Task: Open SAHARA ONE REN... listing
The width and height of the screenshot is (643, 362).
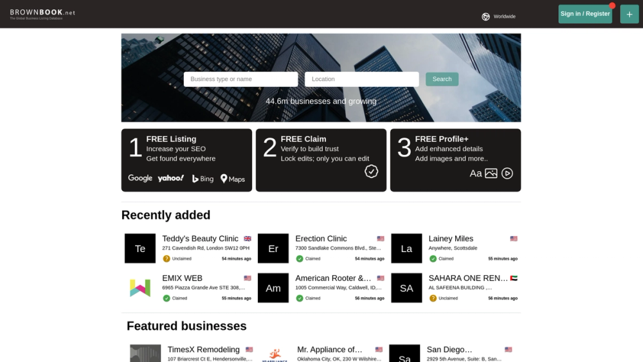Action: click(x=468, y=278)
